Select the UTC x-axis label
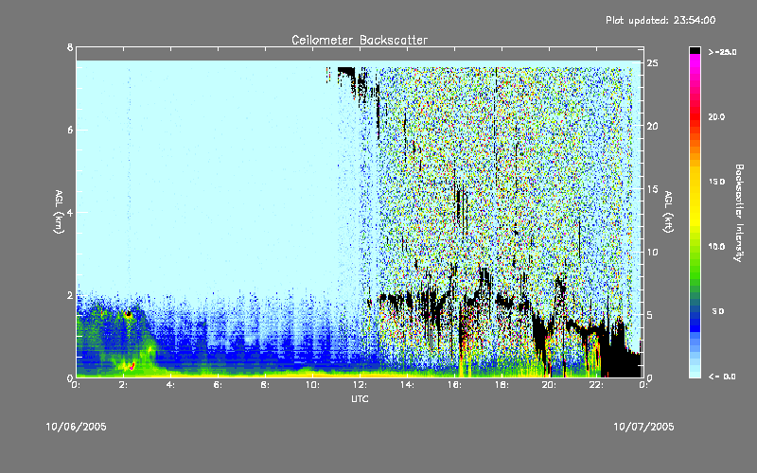757x473 pixels. [x=360, y=398]
